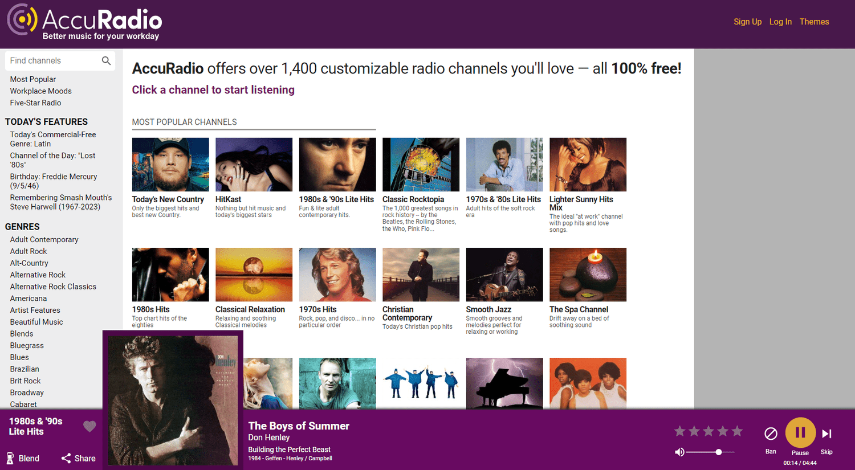Open Remembering Steve Harwell feature
This screenshot has height=470, width=855.
[x=61, y=202]
